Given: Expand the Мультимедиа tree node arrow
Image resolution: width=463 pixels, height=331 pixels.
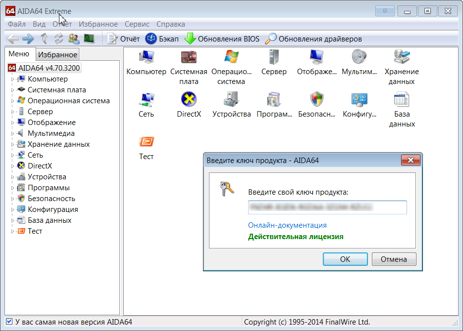Looking at the screenshot, I should (x=12, y=134).
